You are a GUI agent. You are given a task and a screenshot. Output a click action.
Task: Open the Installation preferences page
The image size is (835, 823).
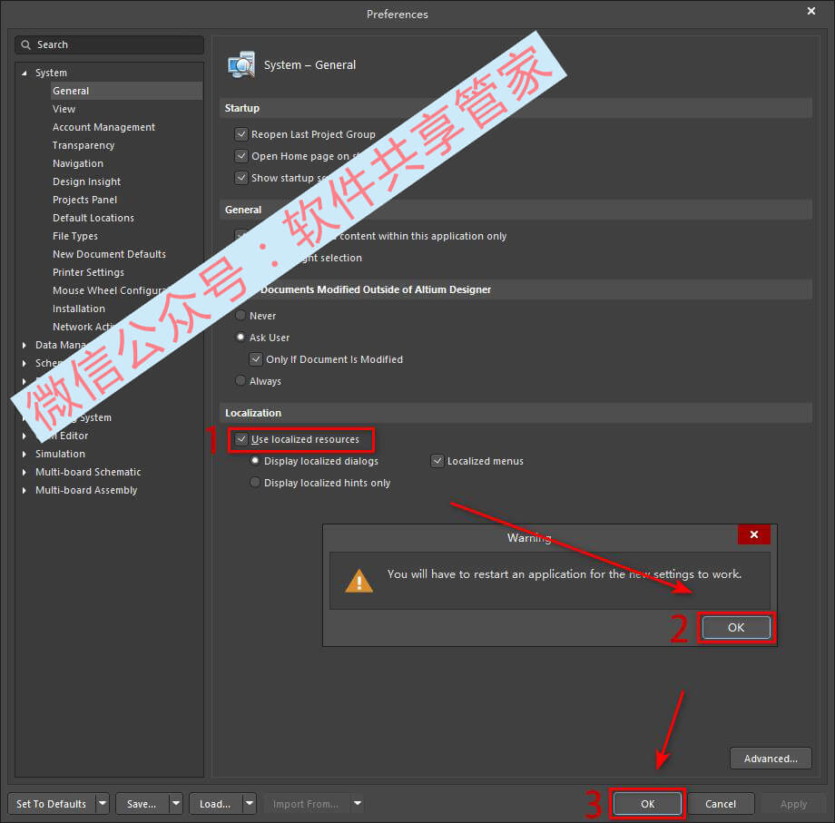[x=79, y=309]
